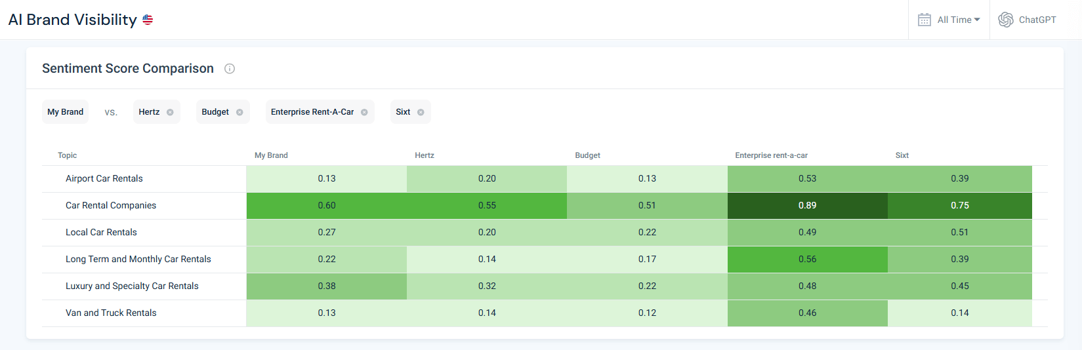Click Sixt 0.45 cell for Luxury Rentals

point(960,286)
